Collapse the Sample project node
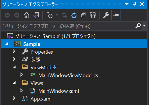The image size is (149, 105). pyautogui.click(x=7, y=44)
